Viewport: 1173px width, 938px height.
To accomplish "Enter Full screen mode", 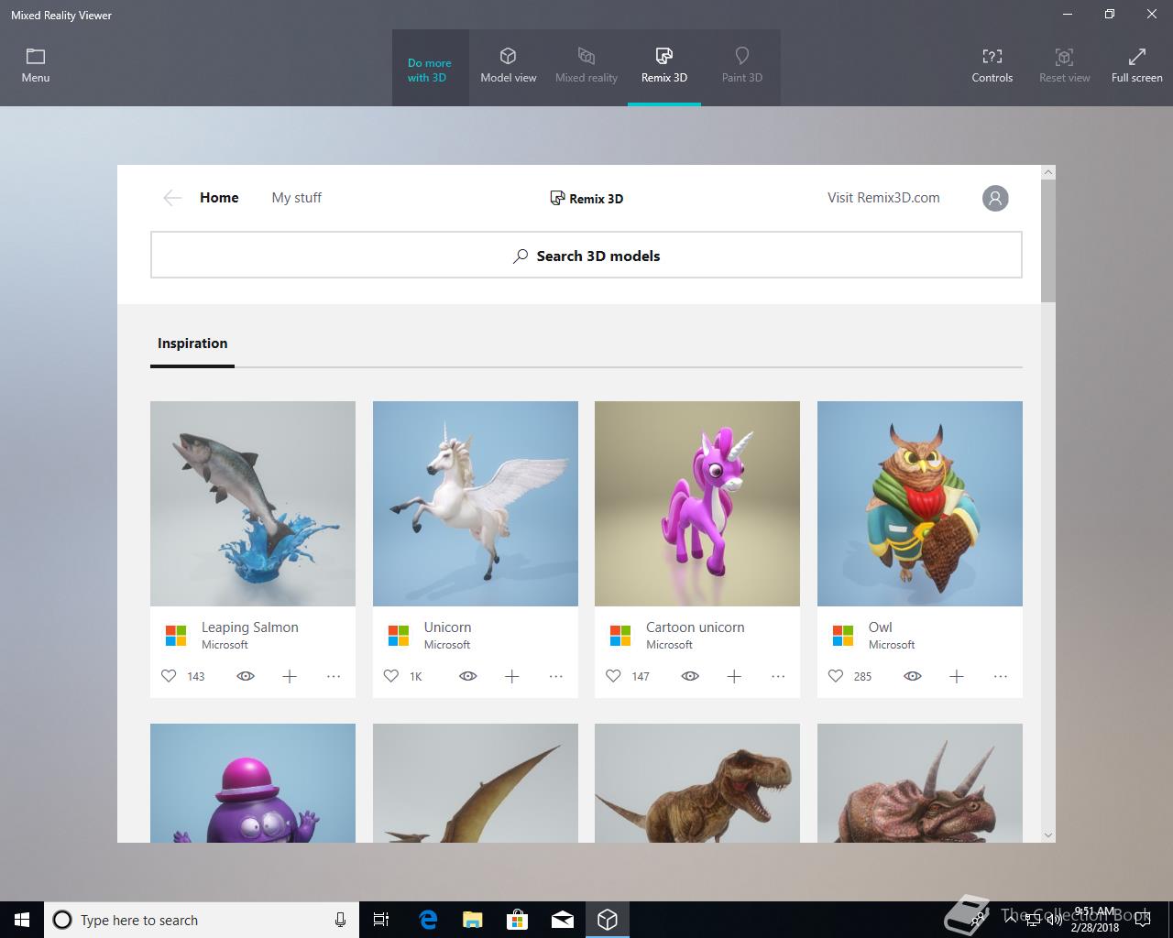I will pyautogui.click(x=1136, y=66).
